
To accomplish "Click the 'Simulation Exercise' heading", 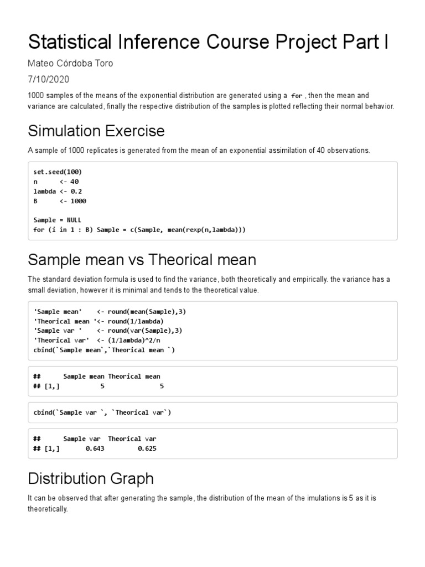I will 96,131.
